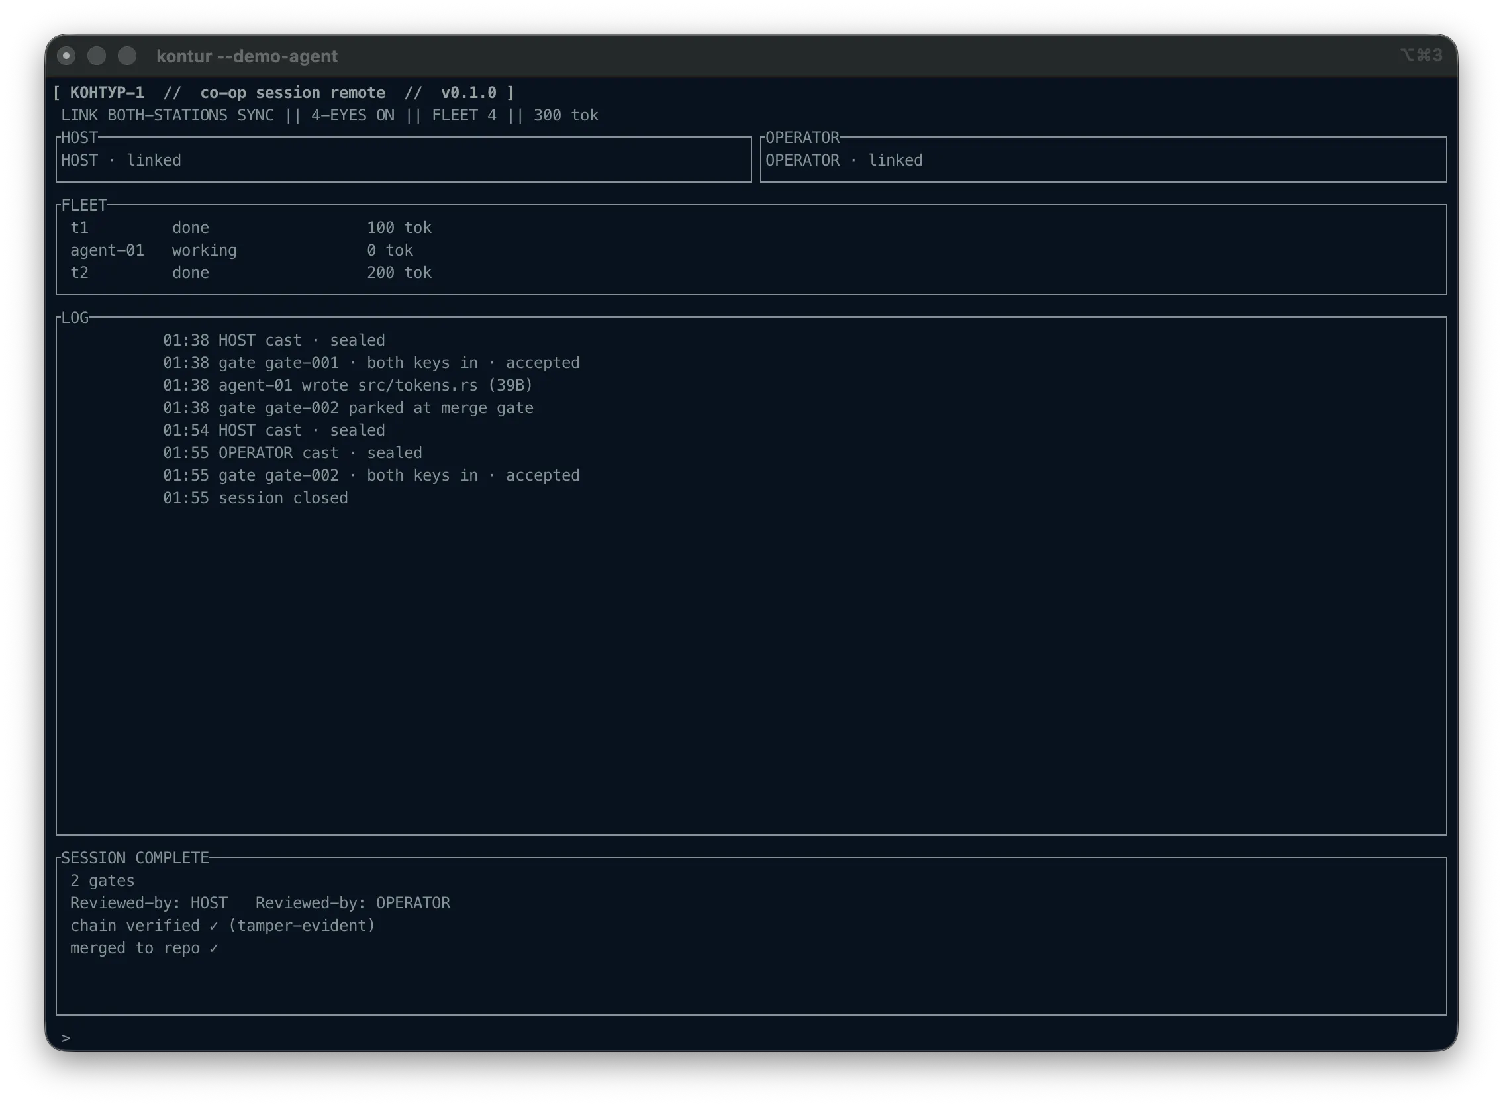Click the '2 gates' summary line
The height and width of the screenshot is (1107, 1503).
point(102,881)
